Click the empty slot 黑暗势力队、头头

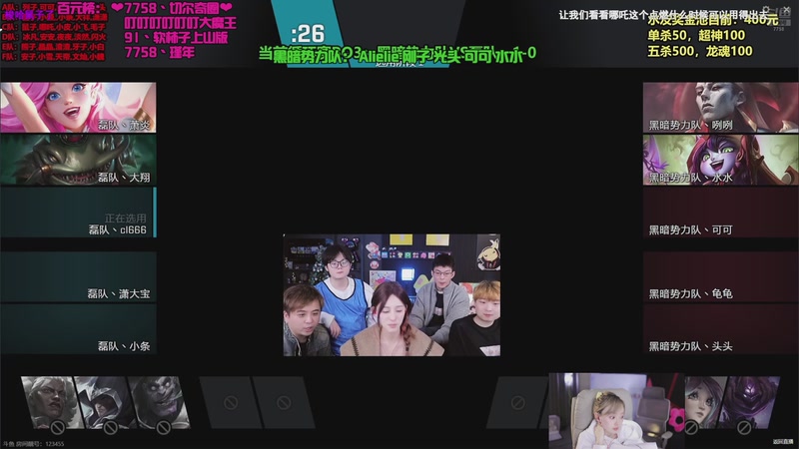(x=720, y=329)
